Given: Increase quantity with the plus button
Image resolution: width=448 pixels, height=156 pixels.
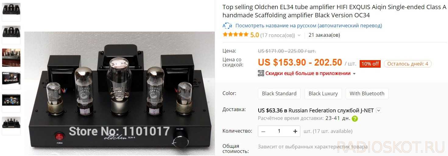Looking at the screenshot, I should pos(295,131).
